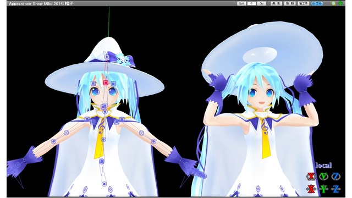The width and height of the screenshot is (352, 198).
Task: Select the center bone marker on the dress
Action: tap(102, 161)
